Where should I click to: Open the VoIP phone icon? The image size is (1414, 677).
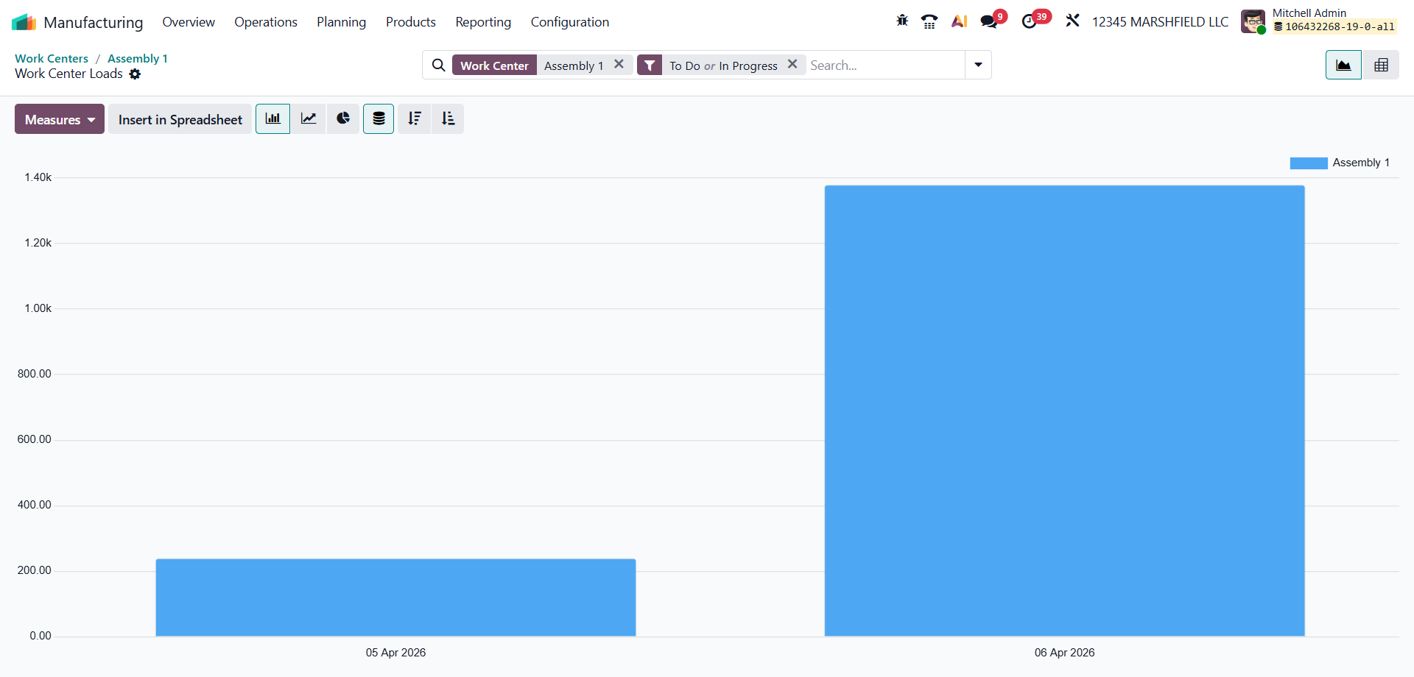coord(929,21)
